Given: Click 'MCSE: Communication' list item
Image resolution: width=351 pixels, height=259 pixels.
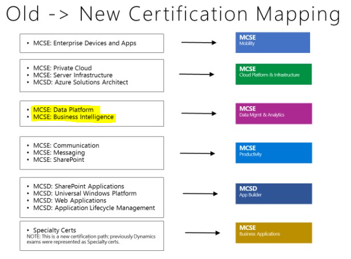Looking at the screenshot, I should pyautogui.click(x=66, y=145).
